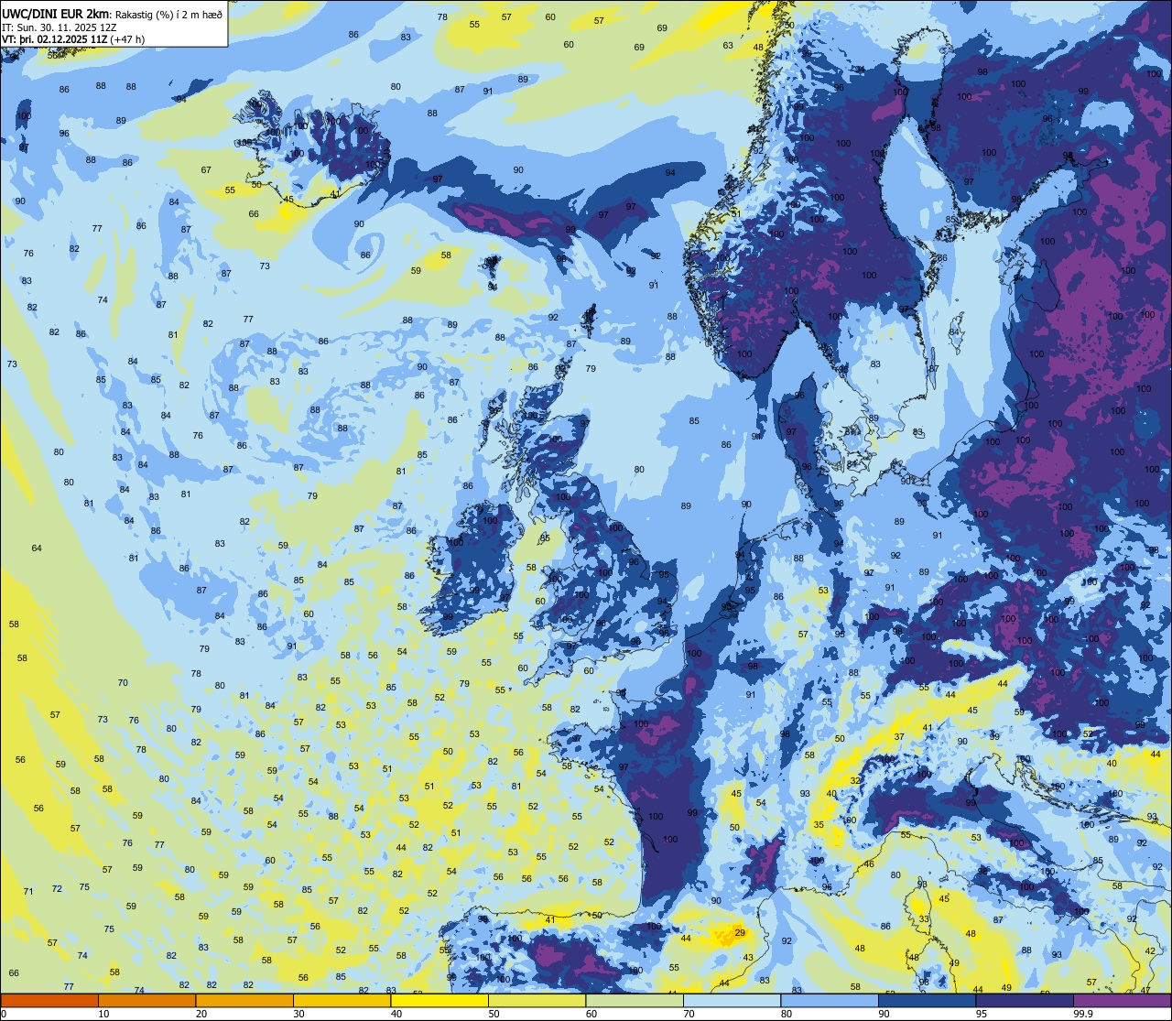Viewport: 1172px width, 1021px height.
Task: Select the 90–95 % dark blue legend swatch
Action: 927,1000
